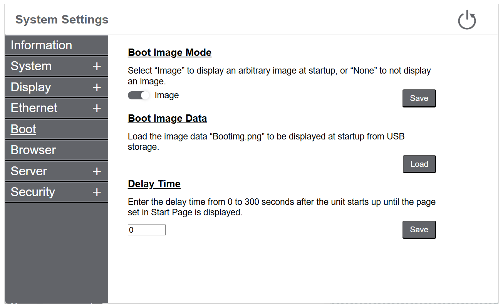Select the Security menu label
Screen dimensions: 503x307
pos(33,192)
